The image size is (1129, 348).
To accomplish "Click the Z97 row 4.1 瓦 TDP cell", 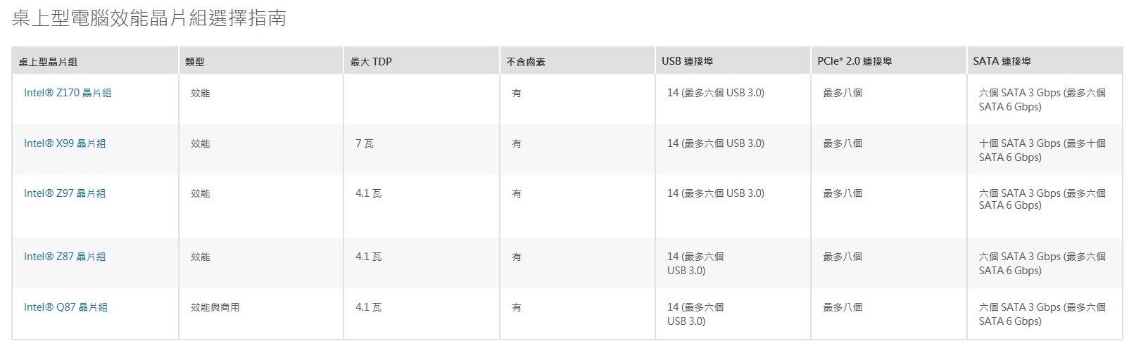I will tap(369, 193).
